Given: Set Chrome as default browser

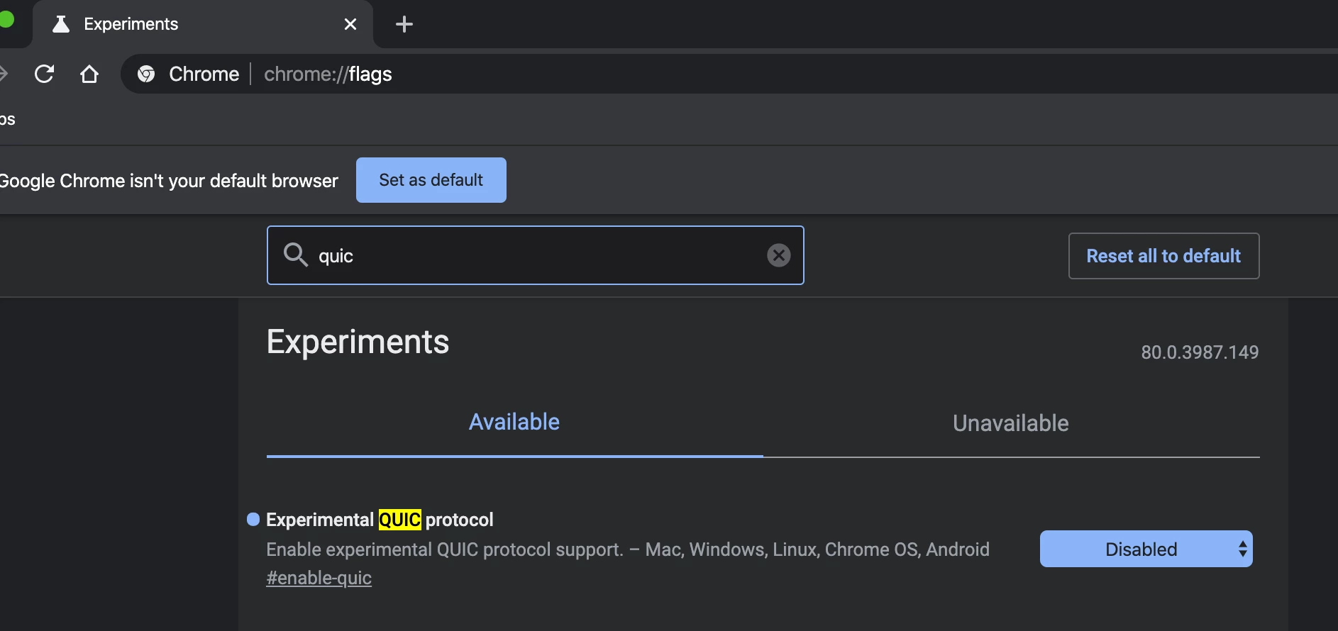Looking at the screenshot, I should click(x=431, y=180).
